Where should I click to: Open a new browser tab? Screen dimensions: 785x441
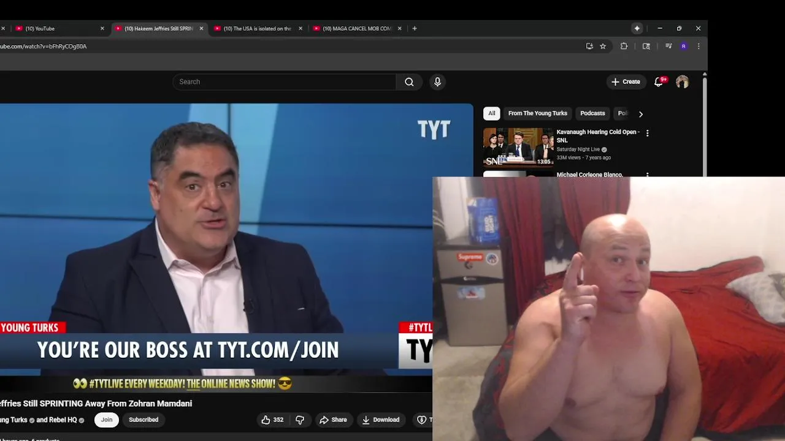tap(415, 28)
